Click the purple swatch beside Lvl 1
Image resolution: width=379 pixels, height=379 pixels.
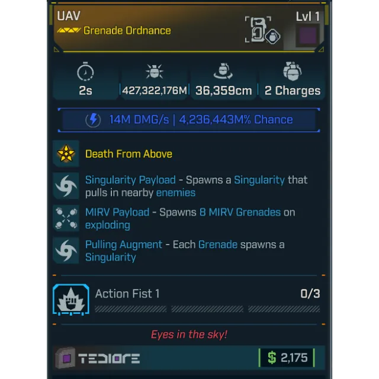click(308, 36)
